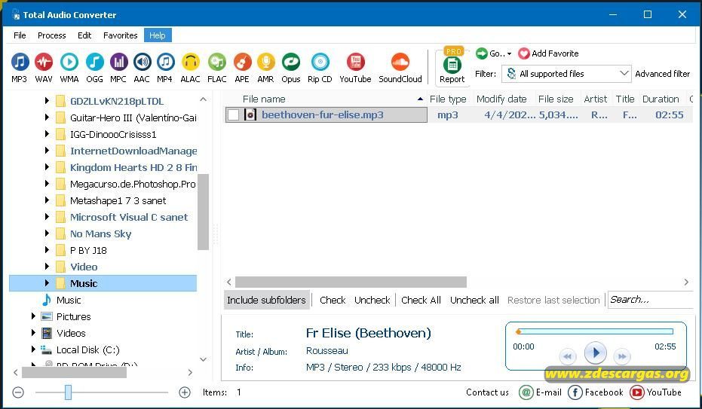Expand Local Disk (C:) node

33,349
